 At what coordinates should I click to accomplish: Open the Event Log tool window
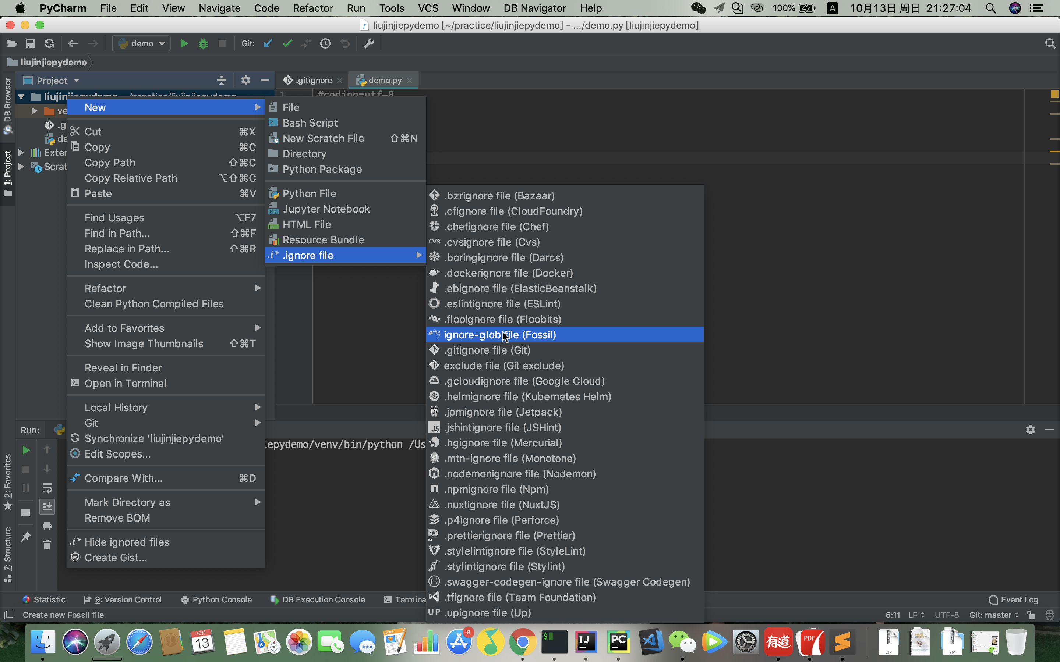1013,599
